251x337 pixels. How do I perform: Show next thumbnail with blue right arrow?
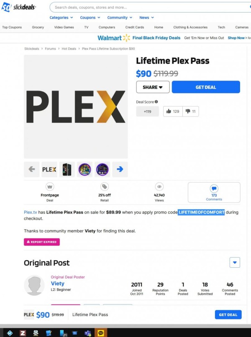(x=120, y=170)
